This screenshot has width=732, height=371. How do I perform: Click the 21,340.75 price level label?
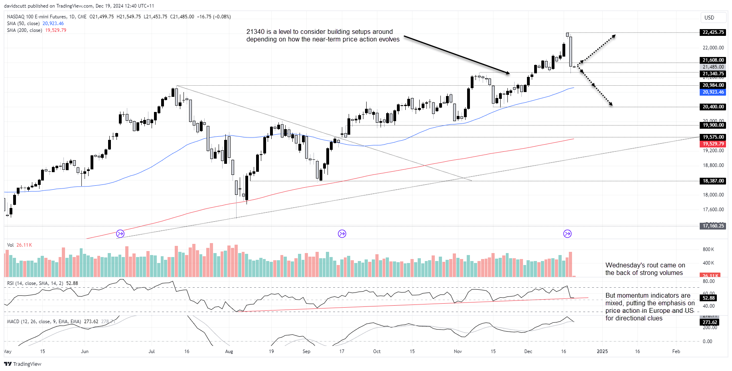click(x=713, y=74)
